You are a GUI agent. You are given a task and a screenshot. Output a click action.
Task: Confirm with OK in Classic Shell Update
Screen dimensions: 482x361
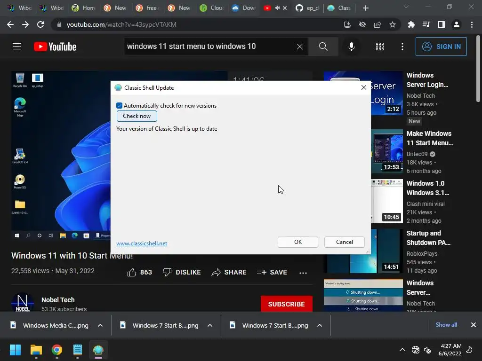[x=298, y=242]
